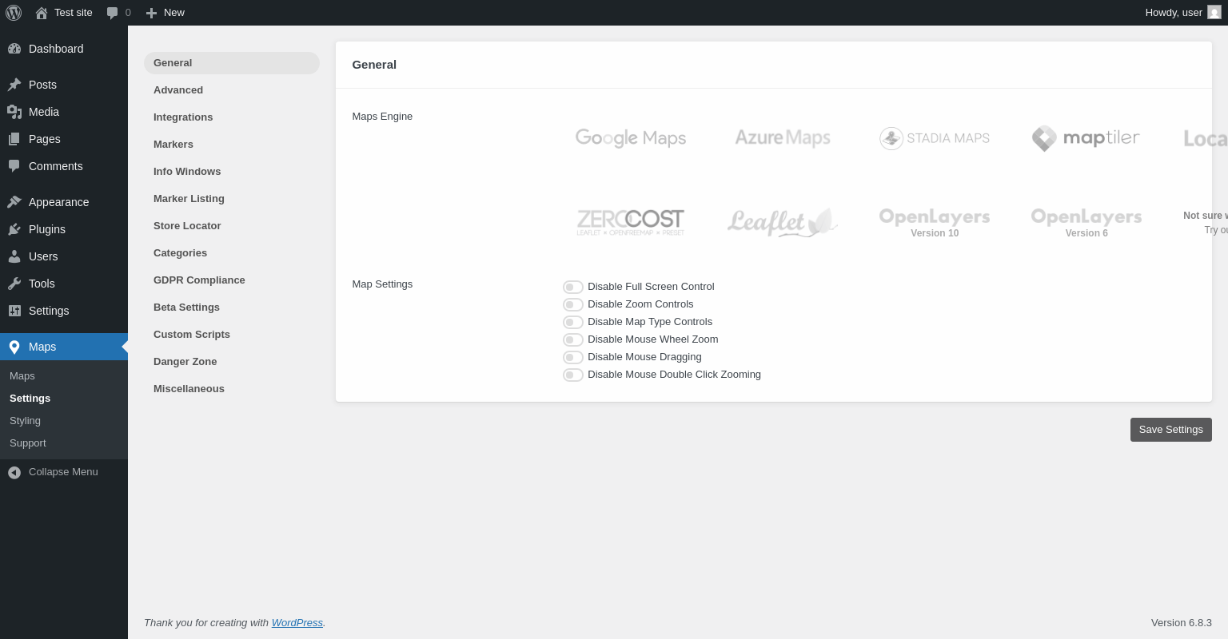The width and height of the screenshot is (1228, 639).
Task: Click the Pages icon in sidebar
Action: 14,139
